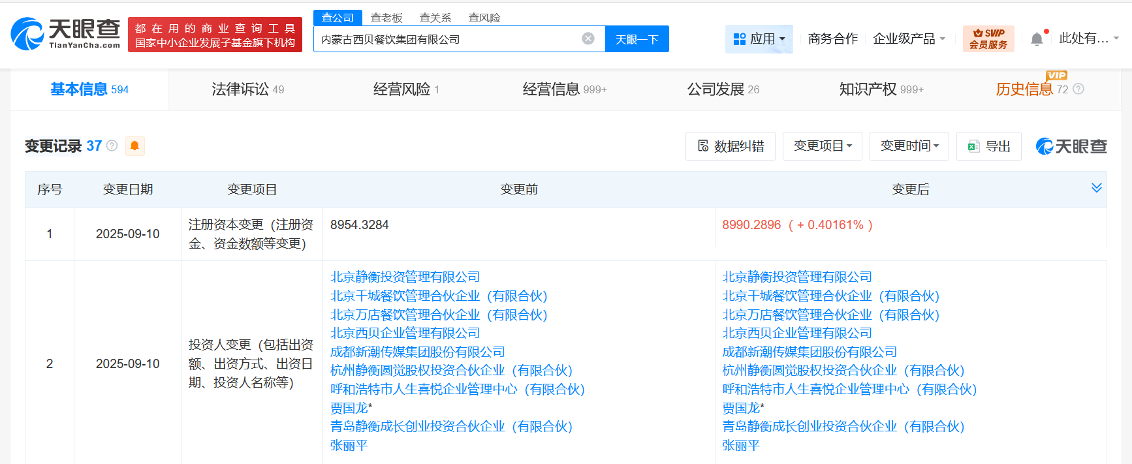
Task: Switch to 知识产权 tab
Action: click(x=881, y=89)
